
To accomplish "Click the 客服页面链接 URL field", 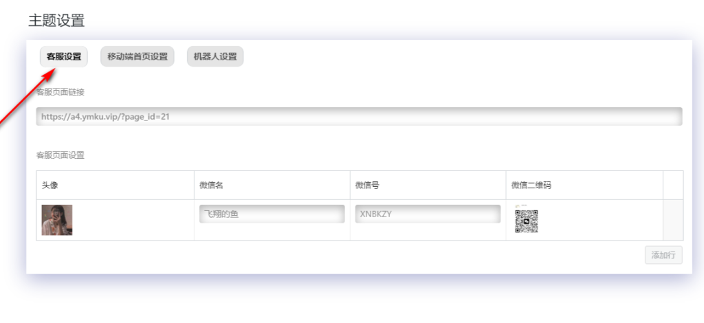I will (359, 117).
